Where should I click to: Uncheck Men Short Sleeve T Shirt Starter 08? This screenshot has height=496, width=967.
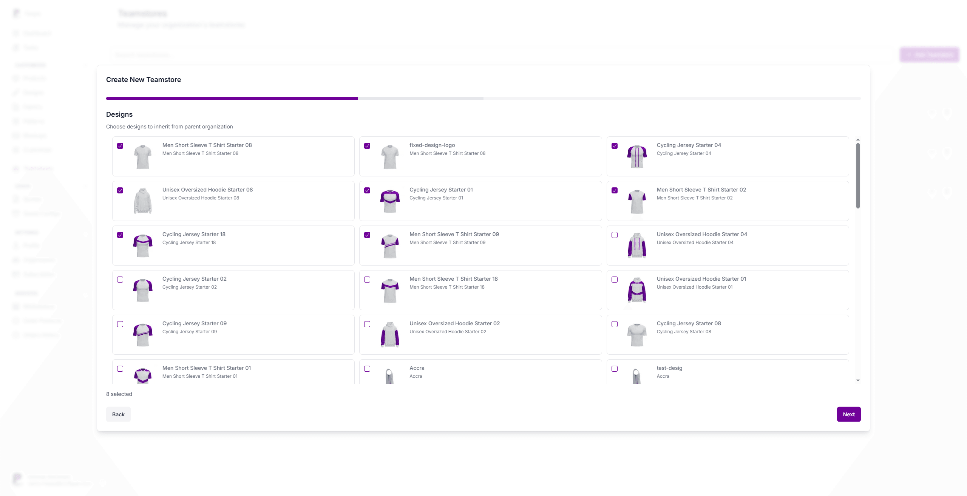coord(120,145)
